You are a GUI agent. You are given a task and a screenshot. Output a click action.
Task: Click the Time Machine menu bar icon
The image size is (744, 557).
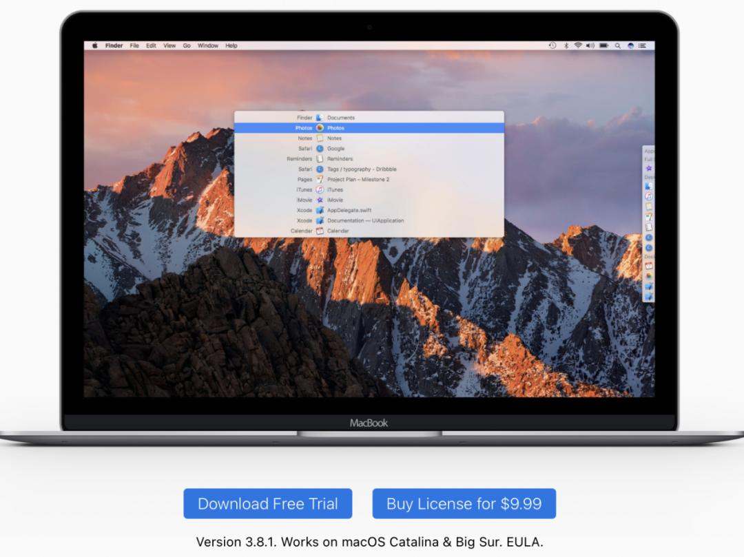pyautogui.click(x=552, y=45)
